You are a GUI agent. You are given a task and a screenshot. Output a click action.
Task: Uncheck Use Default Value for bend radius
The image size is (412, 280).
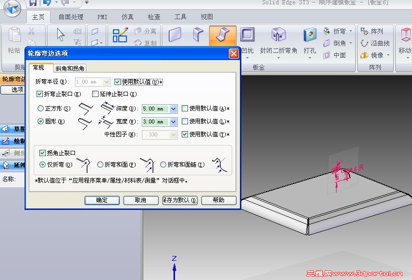click(117, 82)
